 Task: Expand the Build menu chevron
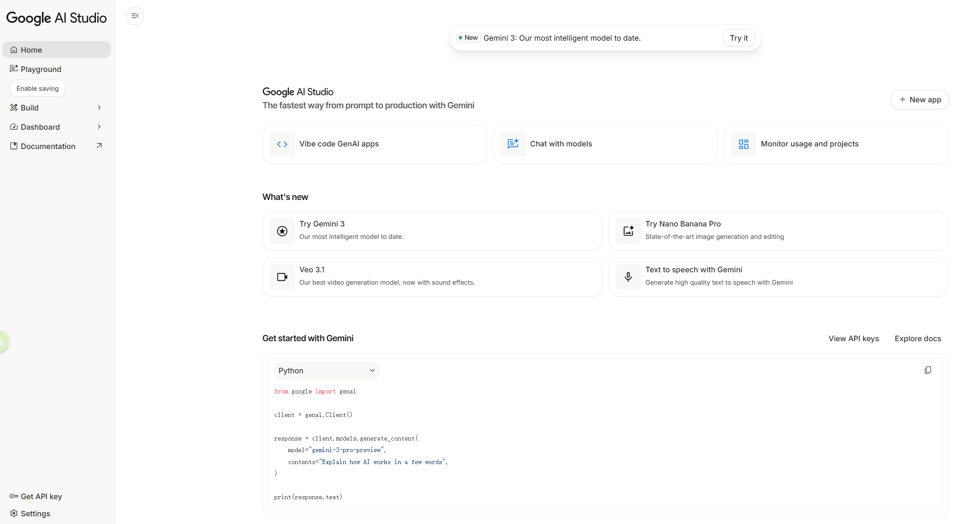click(99, 107)
